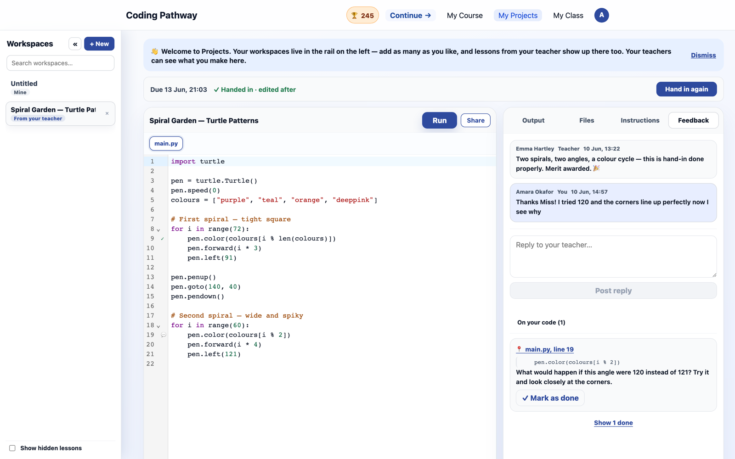Click the Emma Hartley teacher comment

click(613, 159)
